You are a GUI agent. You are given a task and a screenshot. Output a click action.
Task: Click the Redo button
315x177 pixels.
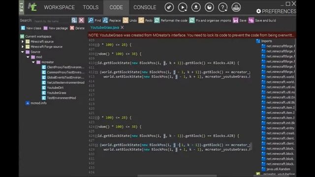(x=146, y=20)
